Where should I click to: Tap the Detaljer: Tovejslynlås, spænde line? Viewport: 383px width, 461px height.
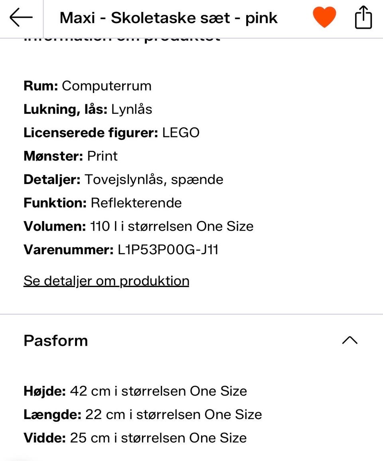click(123, 180)
